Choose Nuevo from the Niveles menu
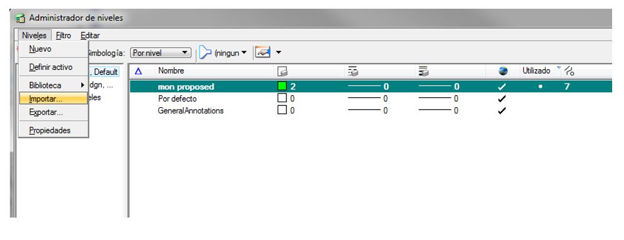Screen dimensions: 624x240 pos(53,49)
